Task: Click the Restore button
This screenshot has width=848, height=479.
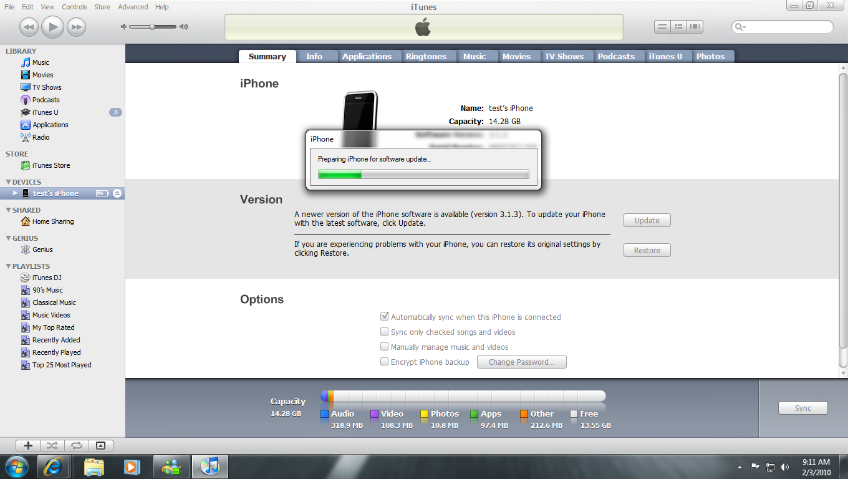Action: point(647,250)
